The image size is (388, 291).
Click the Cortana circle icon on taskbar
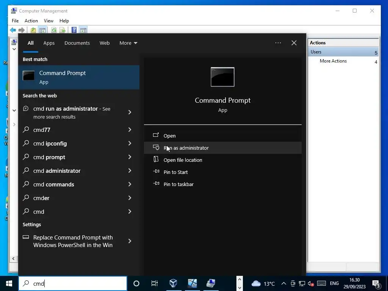pyautogui.click(x=136, y=283)
